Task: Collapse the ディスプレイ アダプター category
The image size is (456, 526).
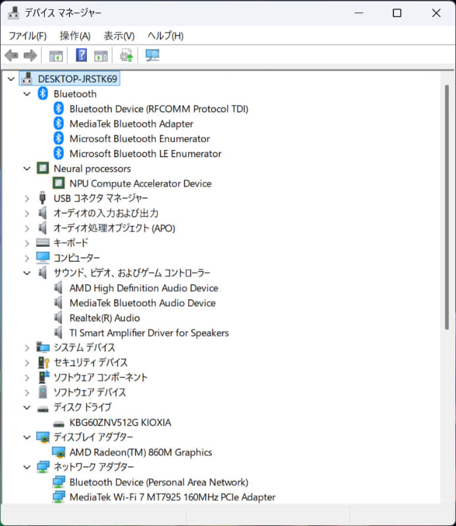Action: [x=27, y=437]
